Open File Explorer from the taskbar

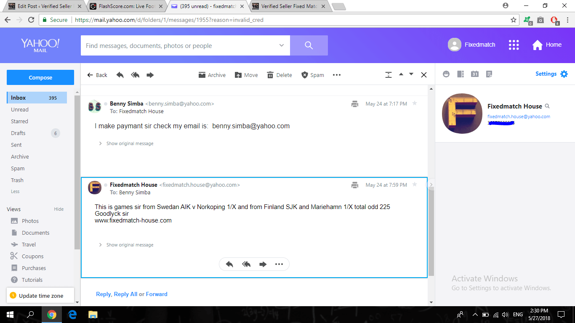click(x=93, y=314)
